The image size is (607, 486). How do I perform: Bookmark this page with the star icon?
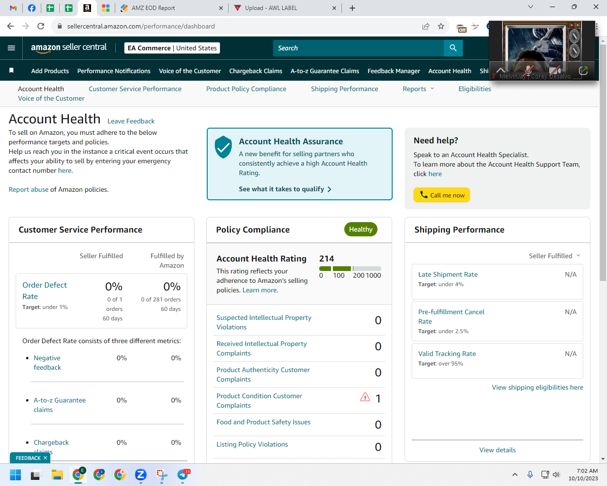coord(441,26)
